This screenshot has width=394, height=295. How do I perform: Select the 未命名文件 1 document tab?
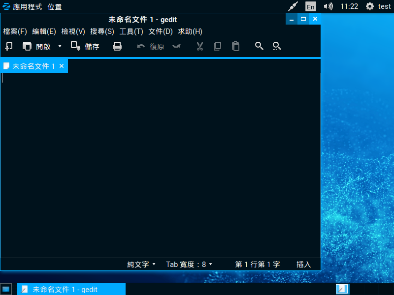tap(33, 66)
